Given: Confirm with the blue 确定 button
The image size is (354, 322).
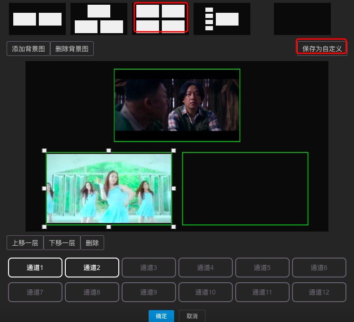Looking at the screenshot, I should click(x=161, y=316).
